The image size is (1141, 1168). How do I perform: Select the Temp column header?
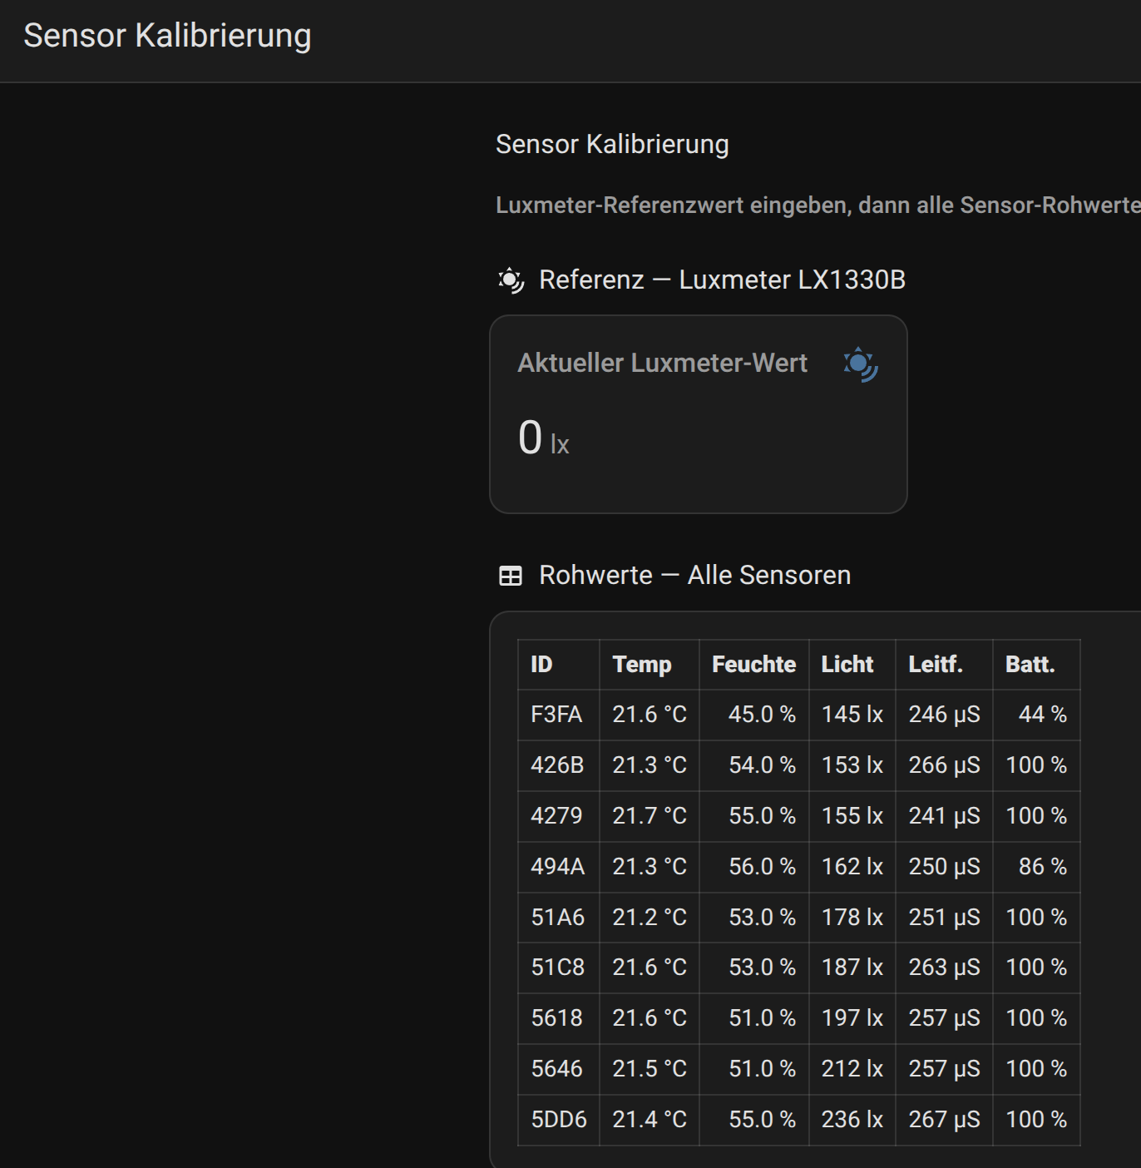[x=641, y=665]
